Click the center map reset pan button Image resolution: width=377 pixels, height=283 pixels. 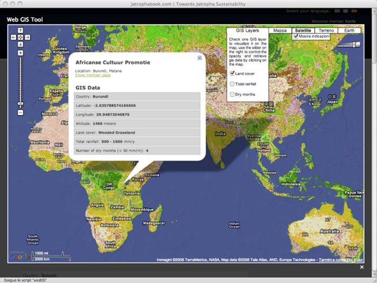20,37
